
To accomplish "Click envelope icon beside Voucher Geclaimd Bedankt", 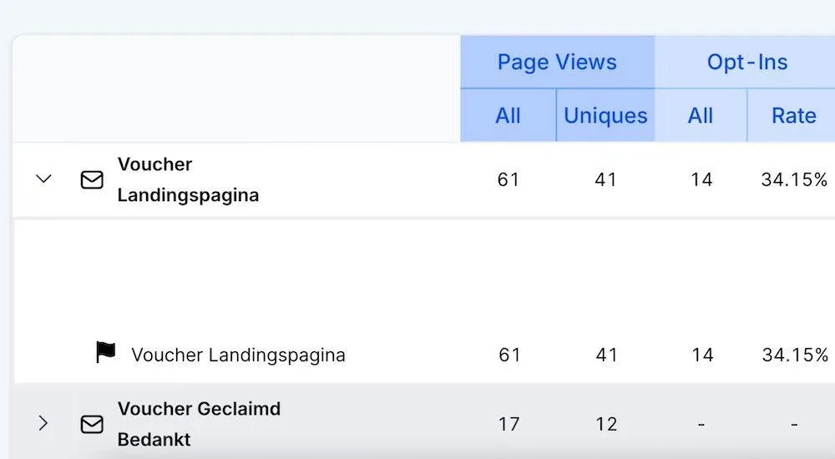I will 92,425.
